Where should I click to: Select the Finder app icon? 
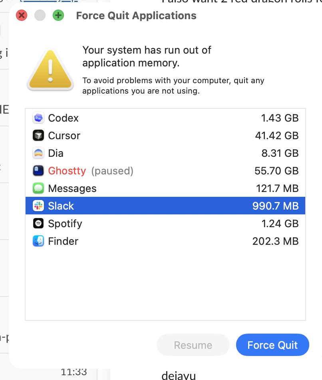[x=38, y=241]
